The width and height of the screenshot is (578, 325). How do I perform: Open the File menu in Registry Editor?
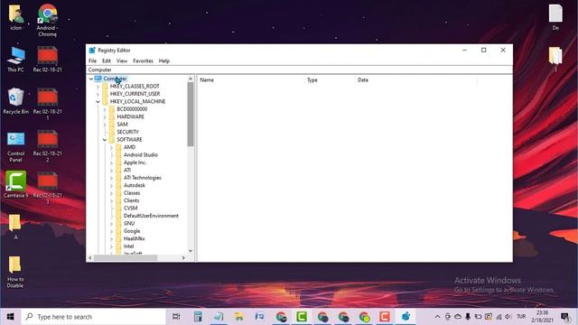92,60
